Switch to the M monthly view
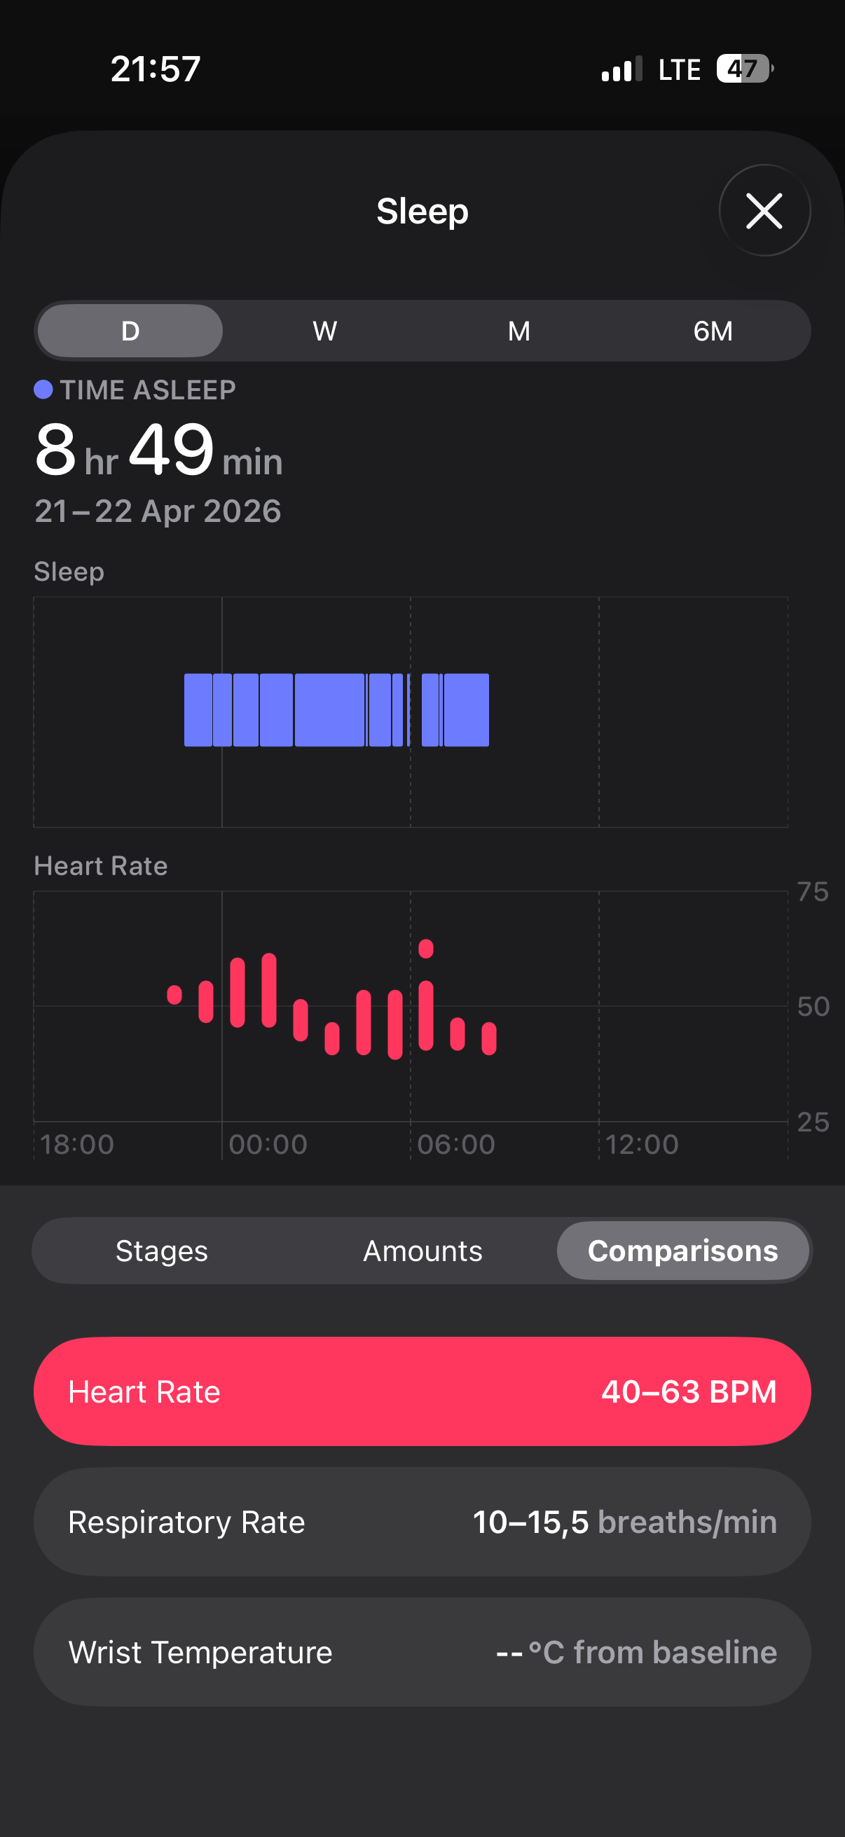 pyautogui.click(x=519, y=331)
